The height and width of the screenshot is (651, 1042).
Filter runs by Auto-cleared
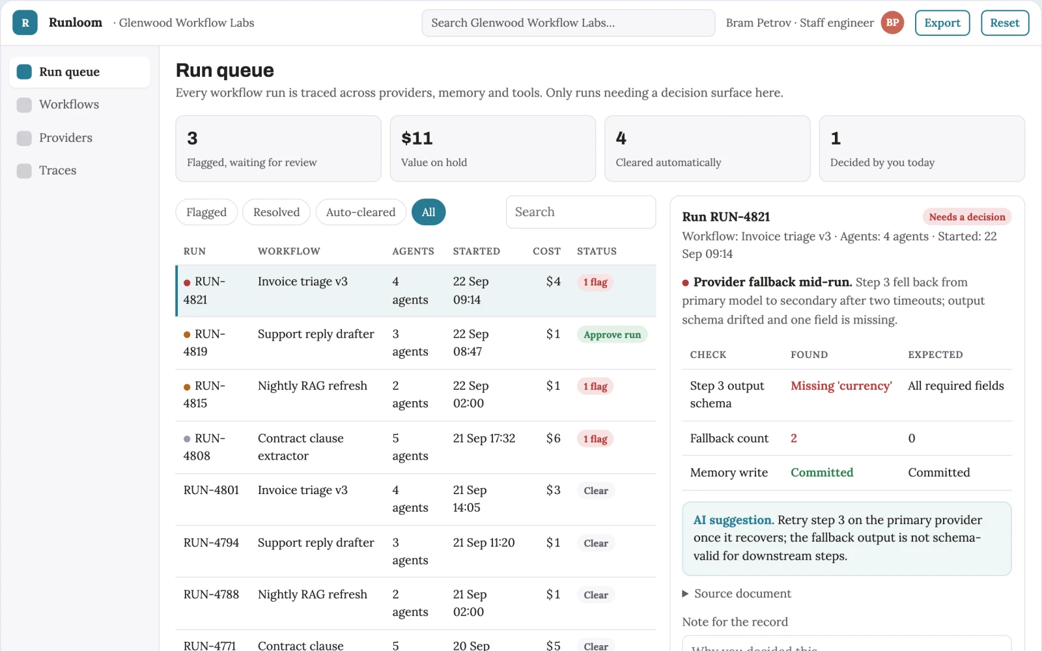pos(361,212)
